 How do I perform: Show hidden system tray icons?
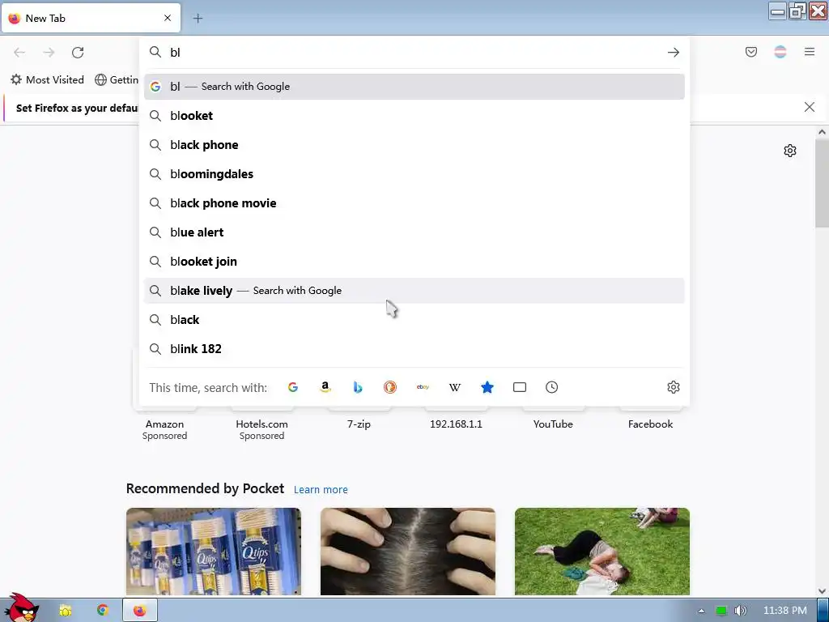(x=701, y=611)
